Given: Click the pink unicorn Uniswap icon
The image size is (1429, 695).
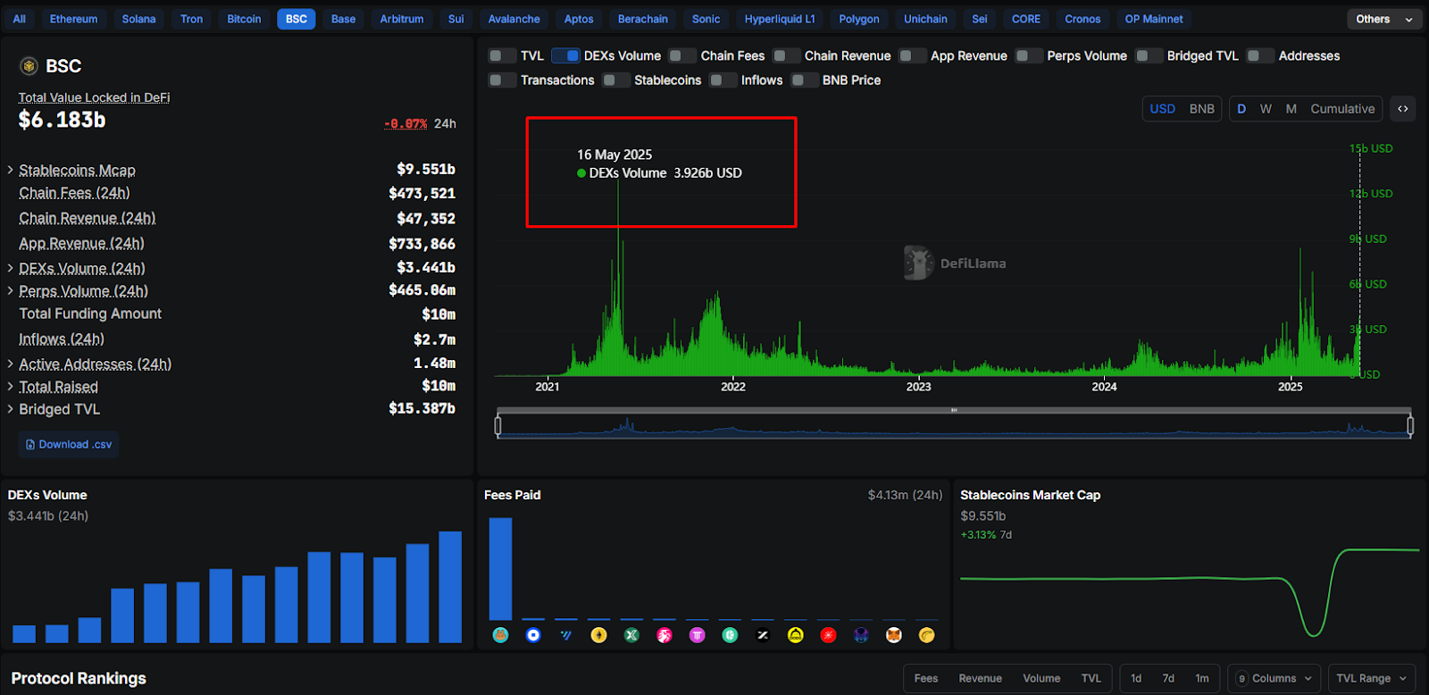Looking at the screenshot, I should tap(664, 635).
